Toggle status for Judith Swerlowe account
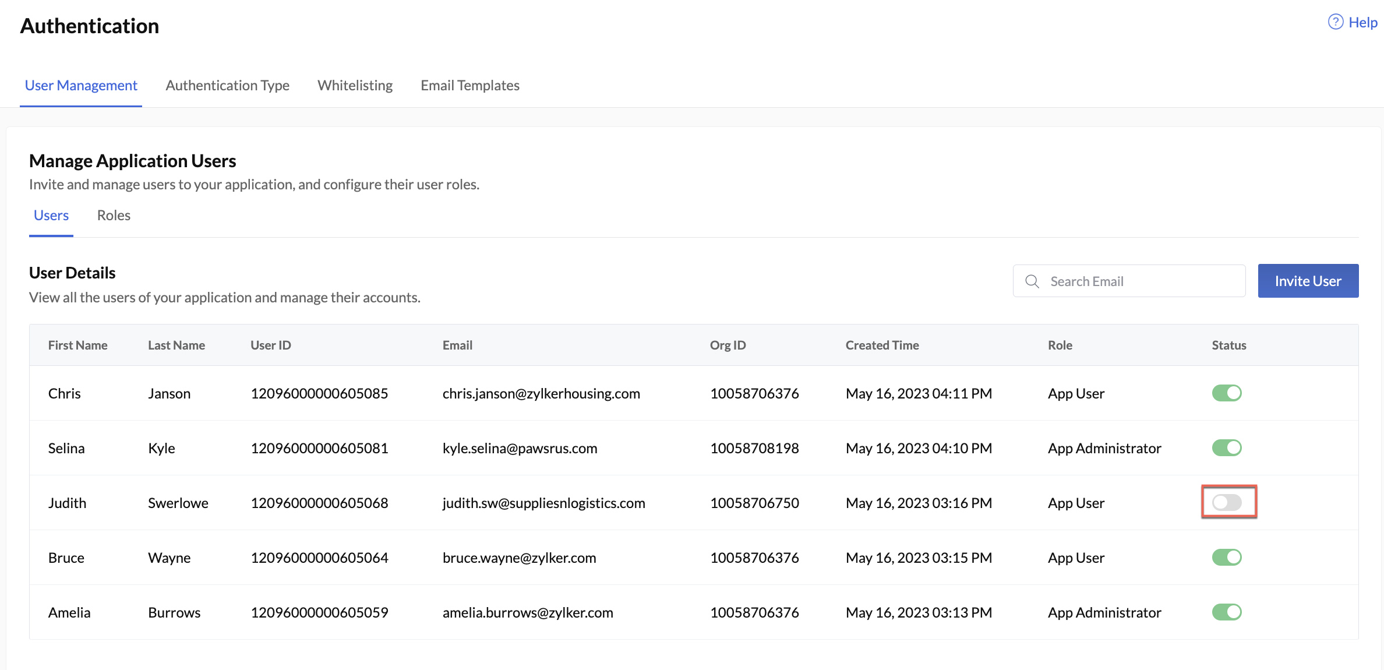 (1228, 502)
